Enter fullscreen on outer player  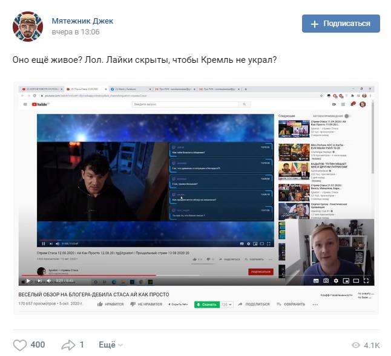[366, 281]
